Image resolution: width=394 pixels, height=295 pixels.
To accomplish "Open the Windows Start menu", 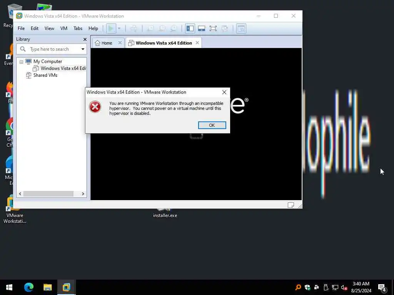I will 9,287.
